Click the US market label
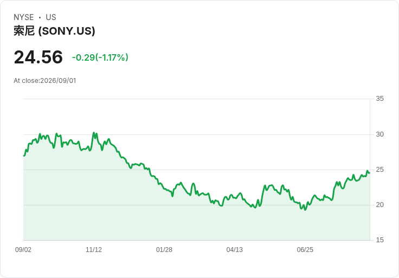Image resolution: width=399 pixels, height=278 pixels. click(51, 17)
